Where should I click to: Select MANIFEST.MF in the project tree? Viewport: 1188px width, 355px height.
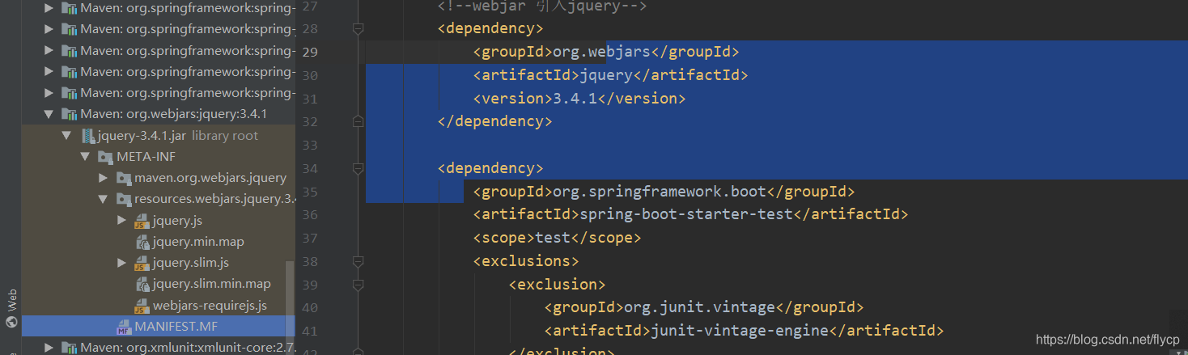pyautogui.click(x=160, y=327)
